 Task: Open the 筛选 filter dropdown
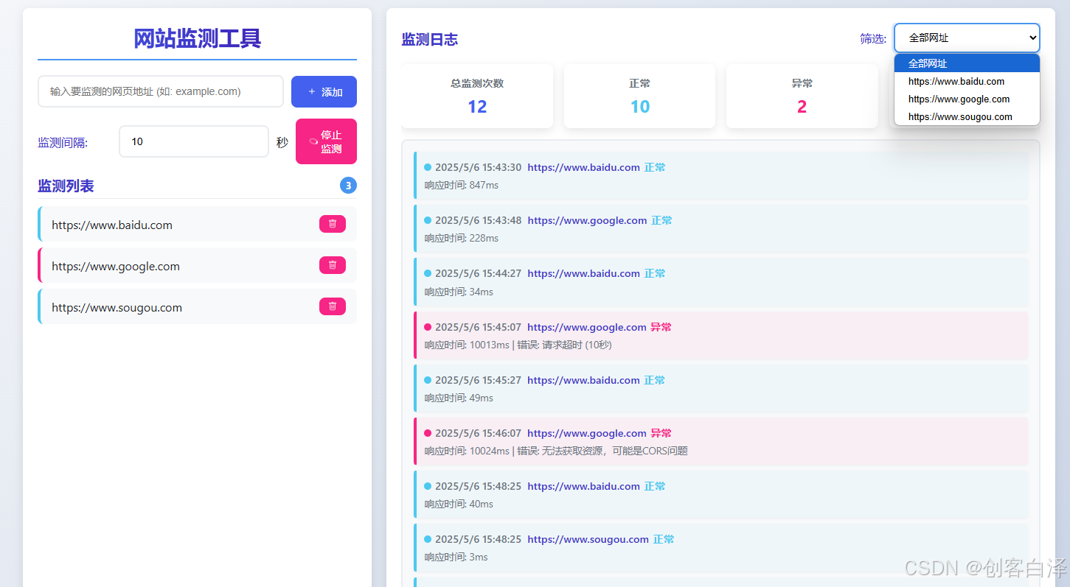click(967, 38)
